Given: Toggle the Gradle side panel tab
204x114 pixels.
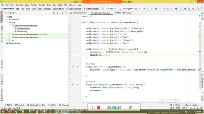Looking at the screenshot, I should pyautogui.click(x=202, y=16).
